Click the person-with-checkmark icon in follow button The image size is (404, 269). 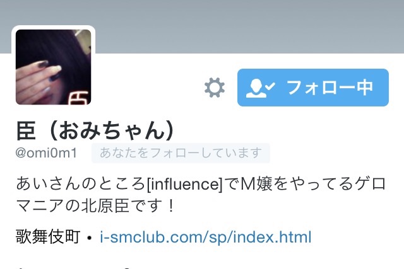click(261, 88)
